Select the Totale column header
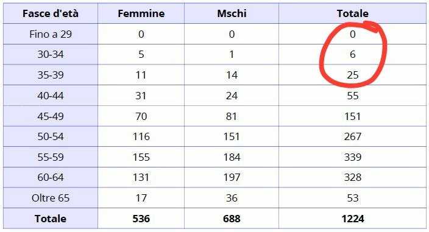This screenshot has width=429, height=232. click(x=352, y=13)
